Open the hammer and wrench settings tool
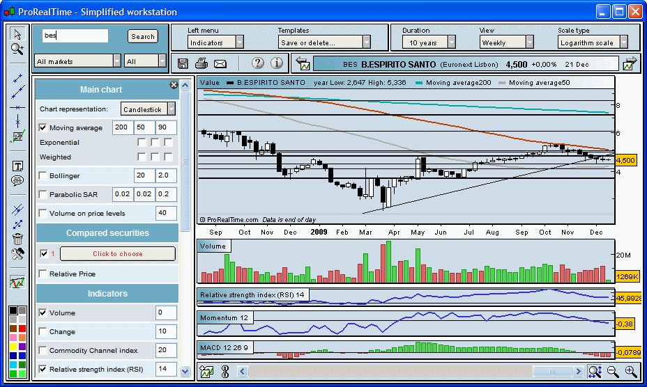Screen dimensions: 647x387 (17, 254)
